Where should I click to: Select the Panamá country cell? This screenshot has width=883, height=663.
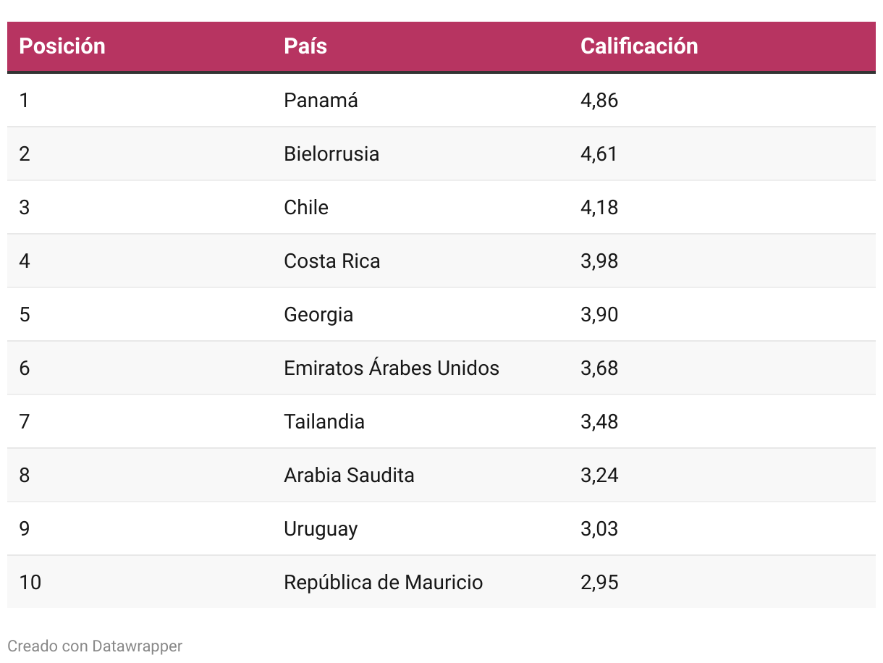pos(321,100)
